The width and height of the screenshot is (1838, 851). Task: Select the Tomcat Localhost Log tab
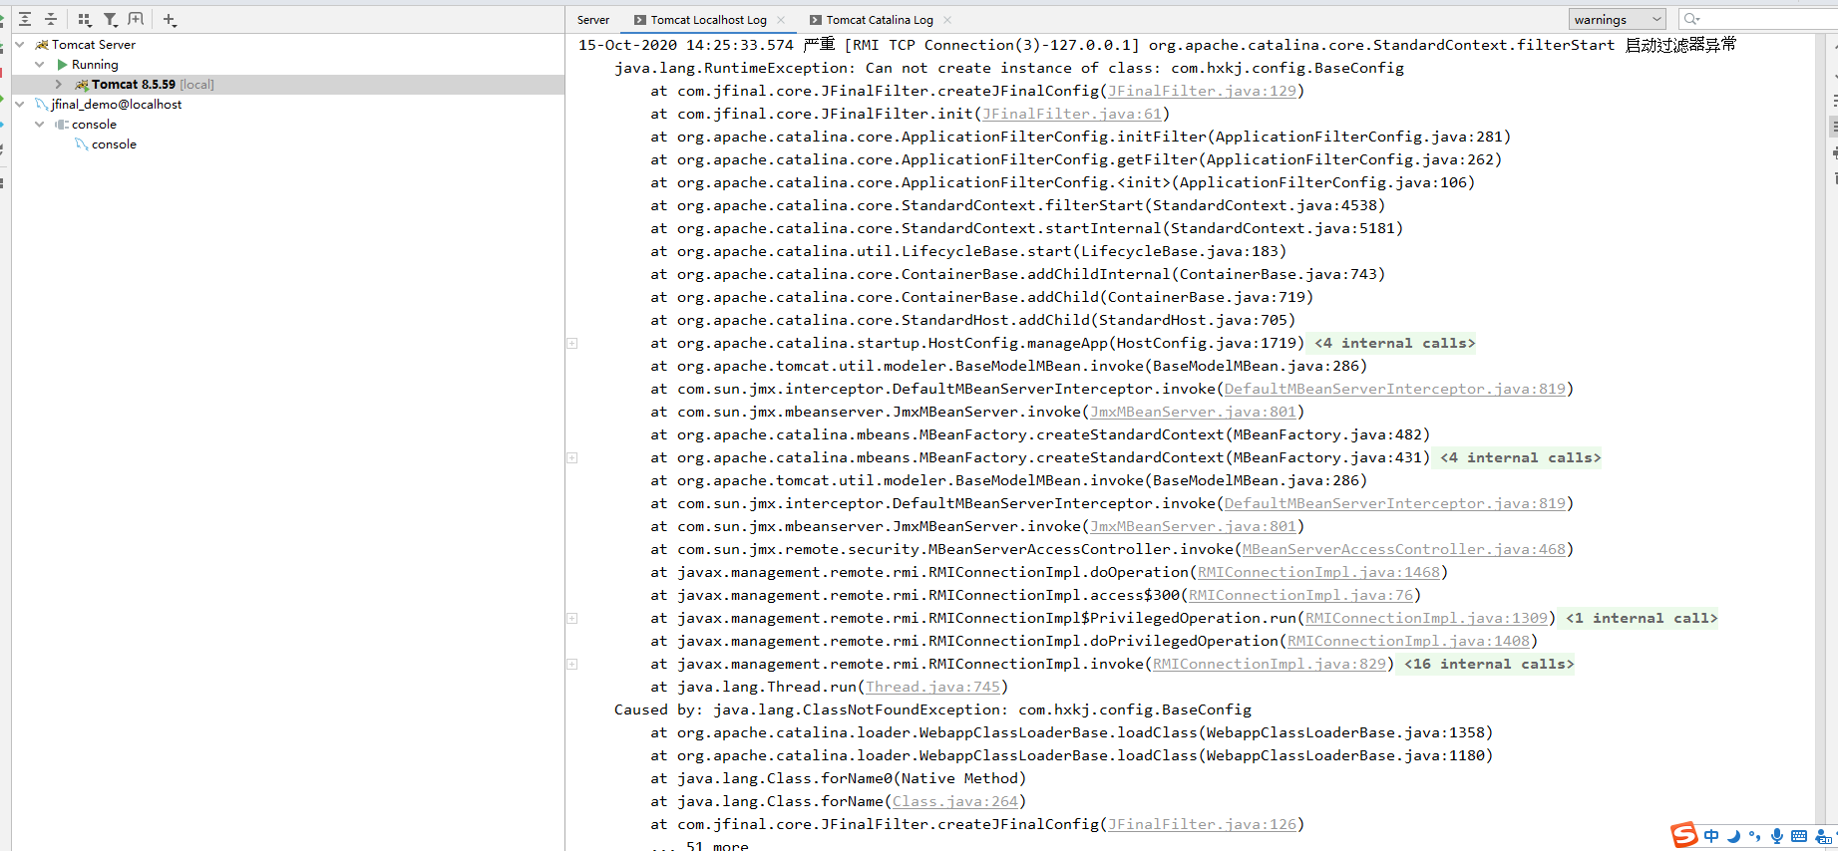[x=709, y=20]
